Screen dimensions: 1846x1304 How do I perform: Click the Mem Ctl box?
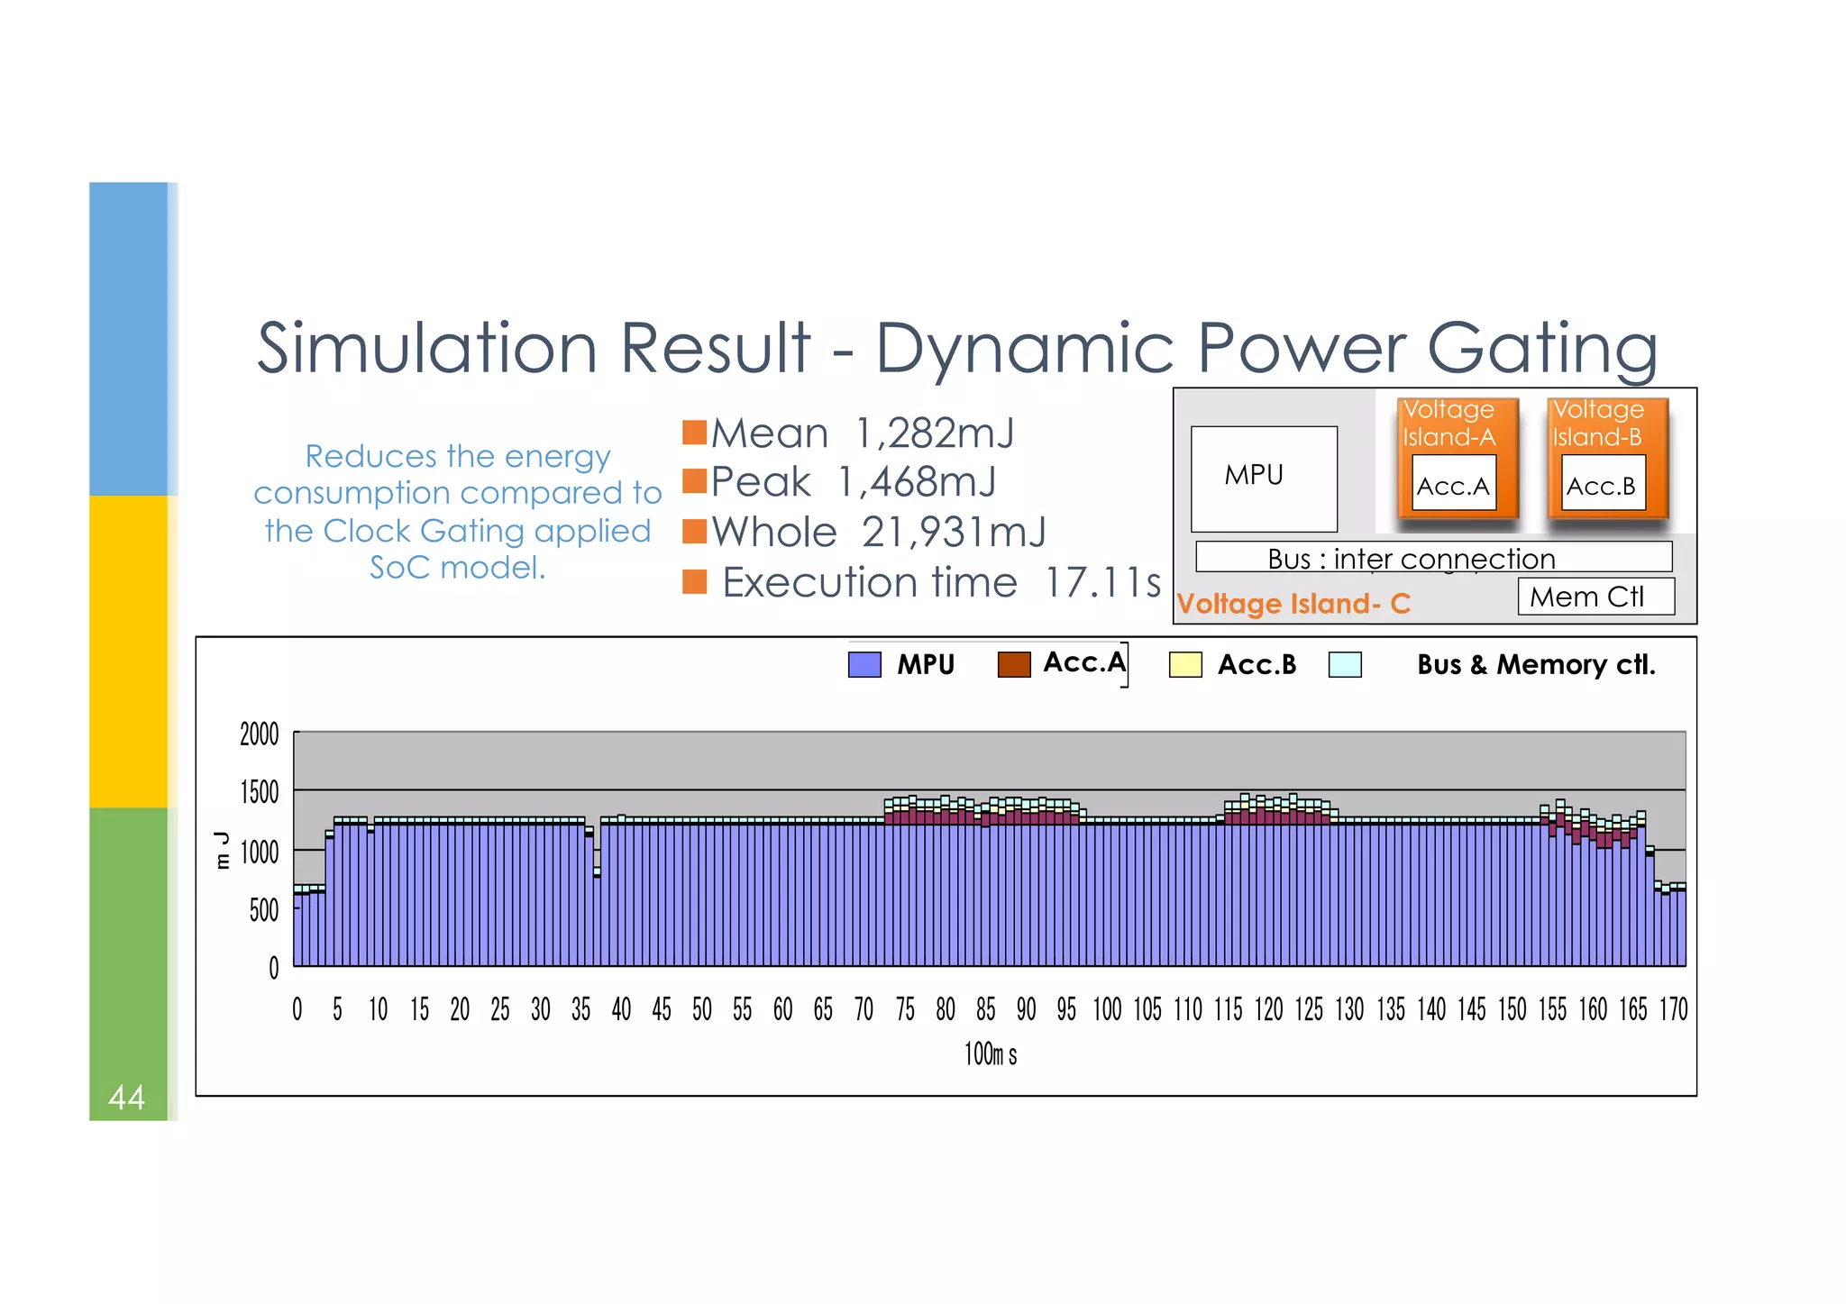(1595, 597)
